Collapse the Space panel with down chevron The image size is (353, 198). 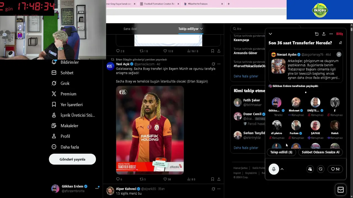270,34
